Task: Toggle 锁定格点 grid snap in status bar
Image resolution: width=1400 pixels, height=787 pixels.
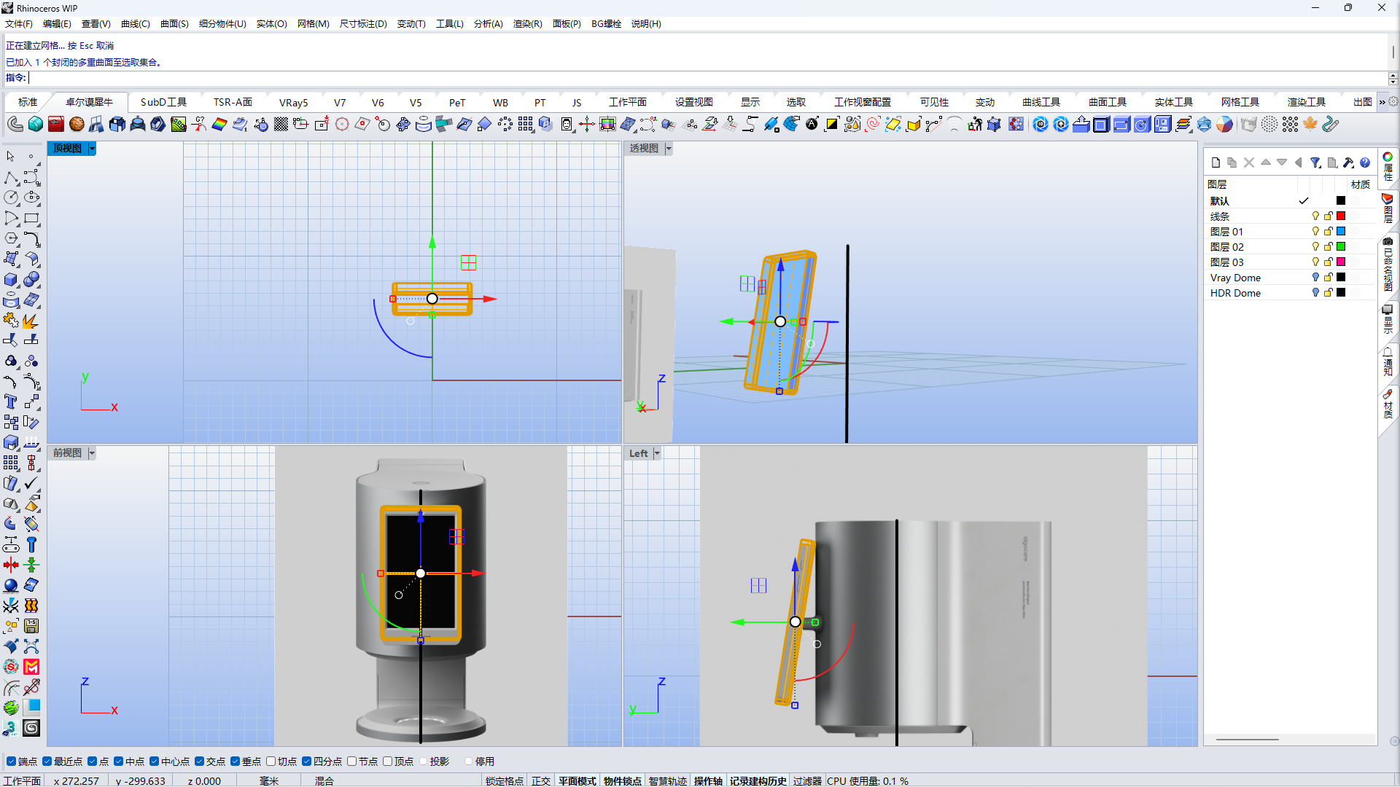Action: tap(505, 780)
